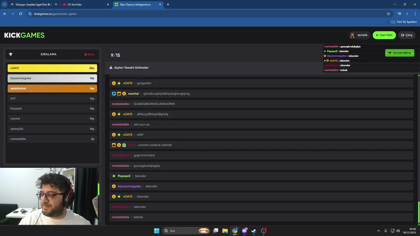The height and width of the screenshot is (236, 420).
Task: Close the Tabu Oyunu browser tab
Action: tap(160, 5)
